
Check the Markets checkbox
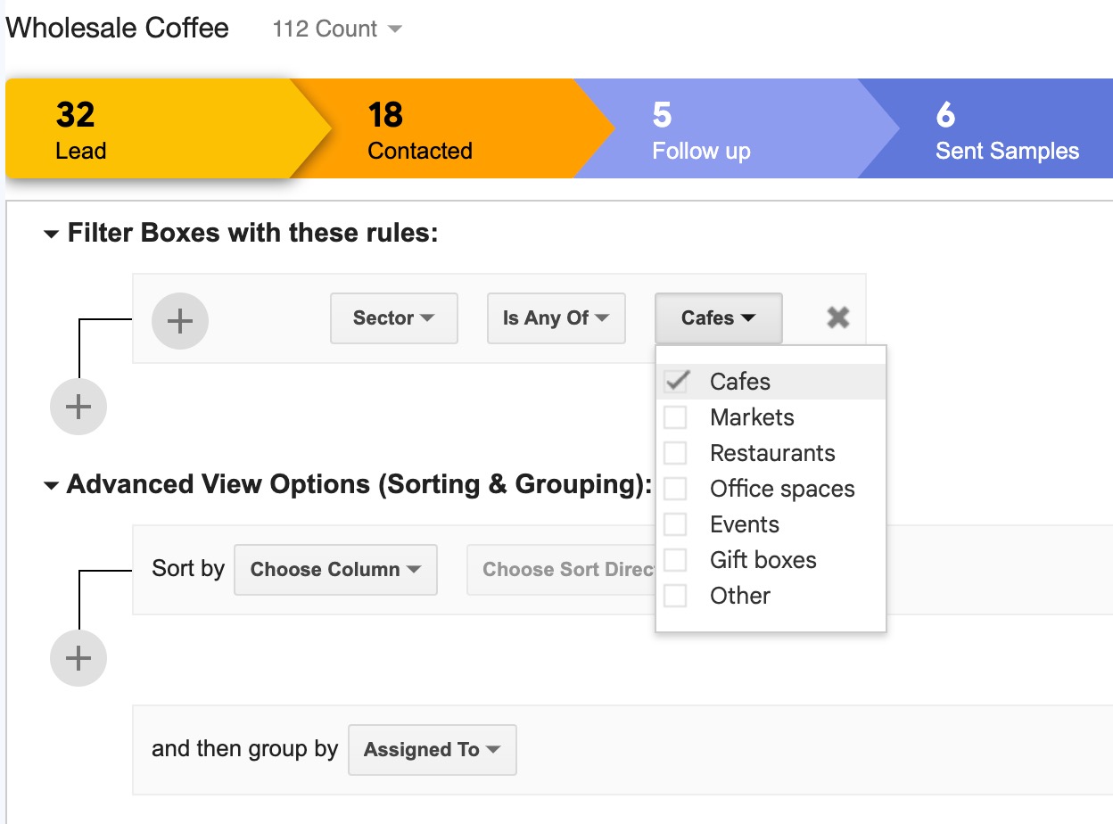[677, 416]
